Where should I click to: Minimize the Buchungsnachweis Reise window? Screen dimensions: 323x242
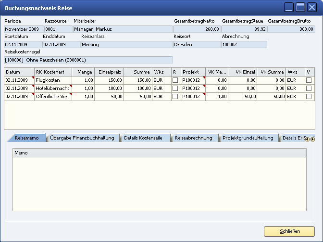click(x=289, y=7)
